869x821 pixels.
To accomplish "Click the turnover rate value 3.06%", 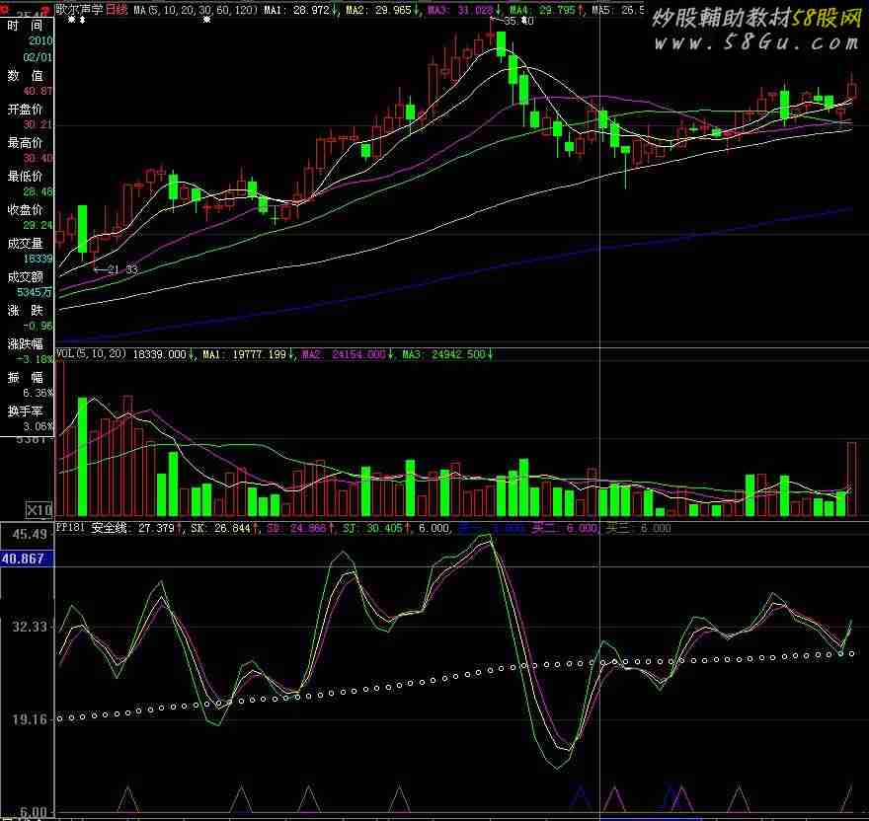I will (38, 426).
